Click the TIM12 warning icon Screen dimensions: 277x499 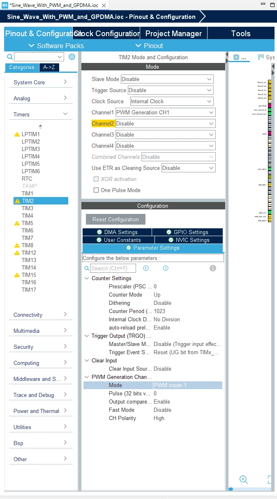pyautogui.click(x=17, y=253)
